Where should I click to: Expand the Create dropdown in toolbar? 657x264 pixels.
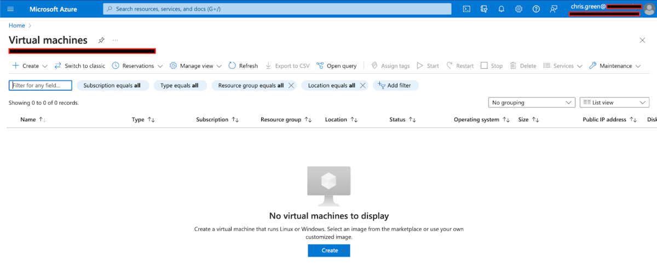[45, 66]
